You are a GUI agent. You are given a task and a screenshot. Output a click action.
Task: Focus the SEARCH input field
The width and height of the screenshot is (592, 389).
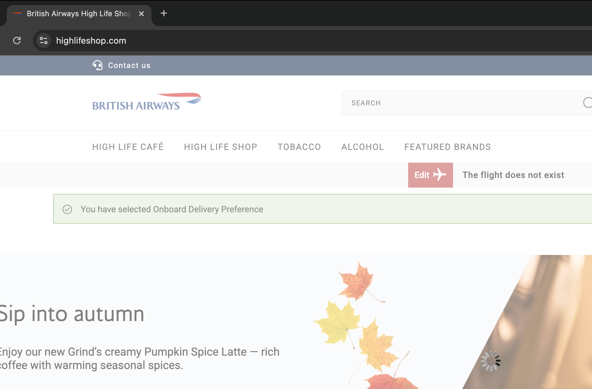pos(461,103)
